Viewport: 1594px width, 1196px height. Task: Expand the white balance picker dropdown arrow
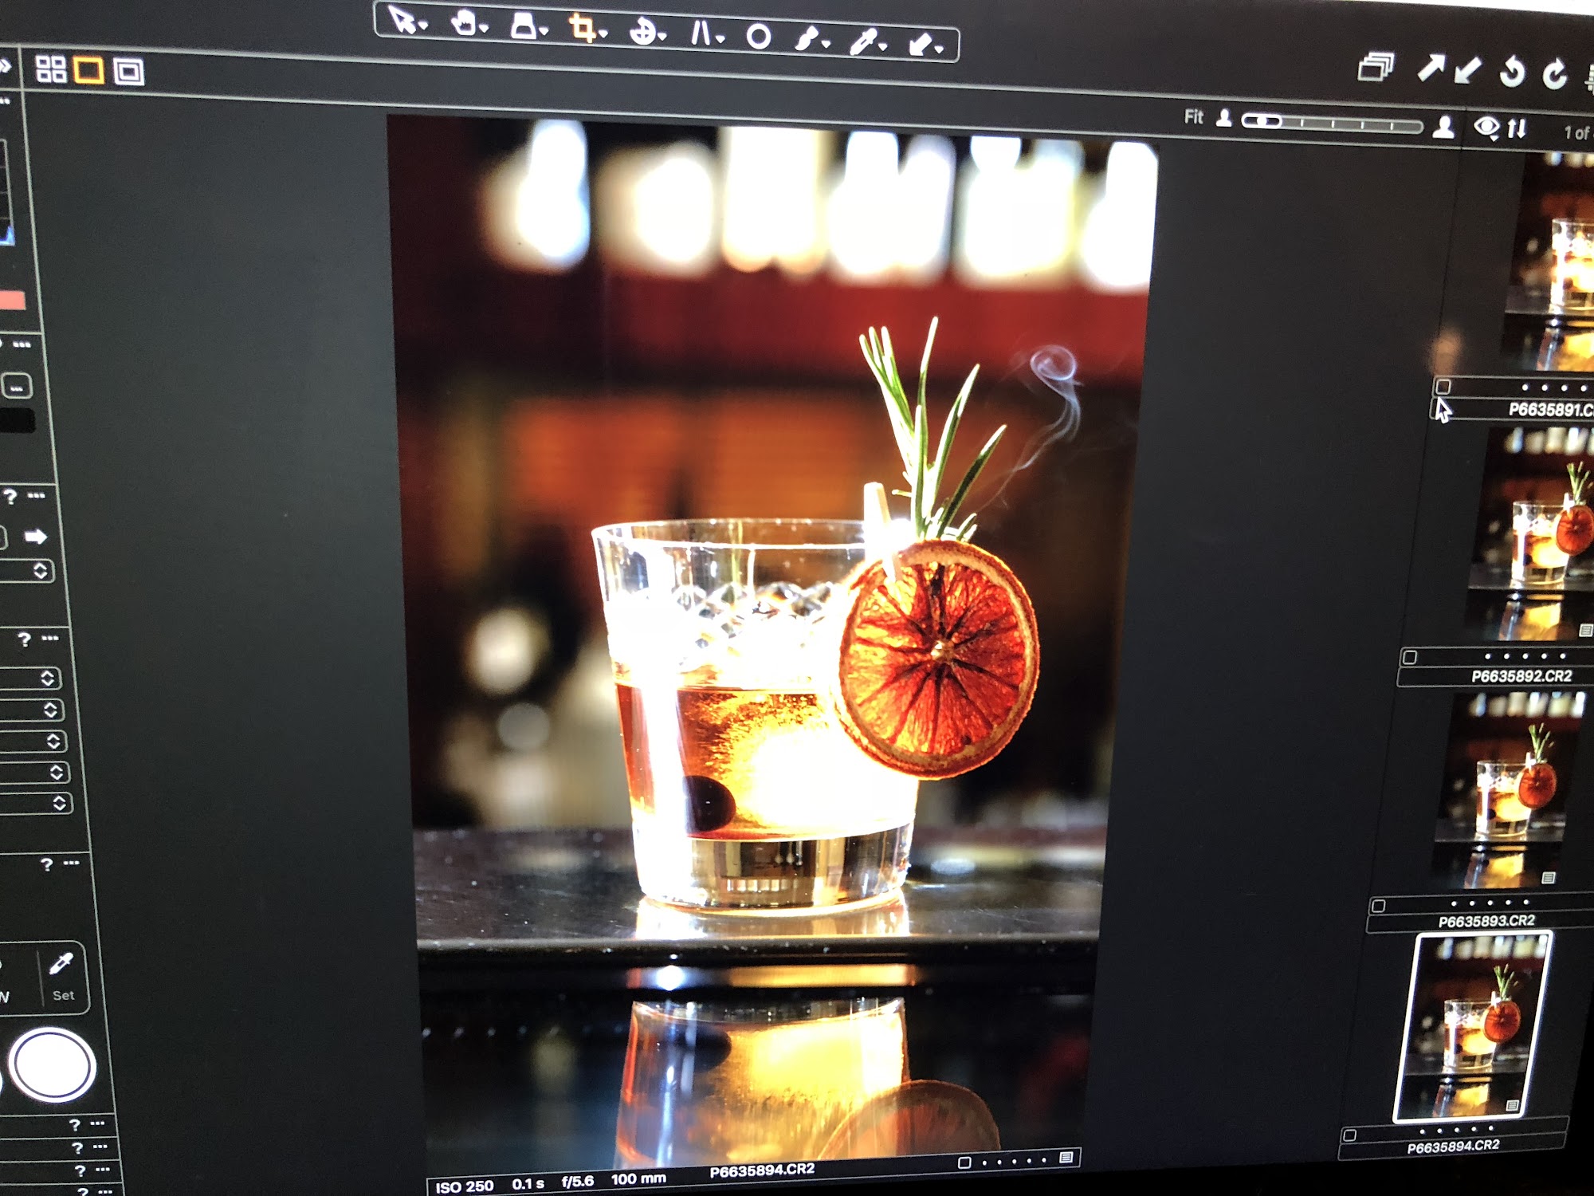pos(884,47)
